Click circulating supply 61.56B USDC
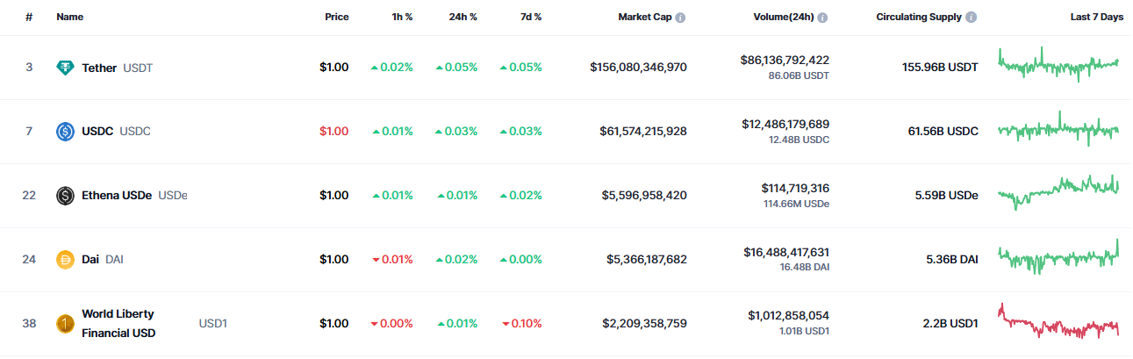 click(x=943, y=132)
